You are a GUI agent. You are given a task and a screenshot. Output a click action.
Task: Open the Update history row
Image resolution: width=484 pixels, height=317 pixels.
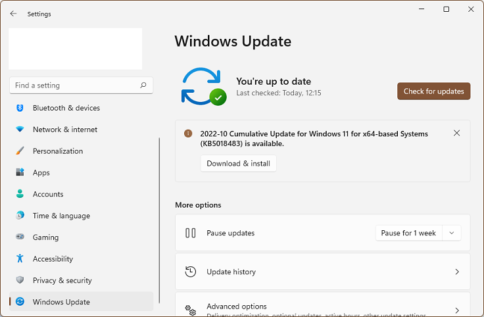coord(323,272)
